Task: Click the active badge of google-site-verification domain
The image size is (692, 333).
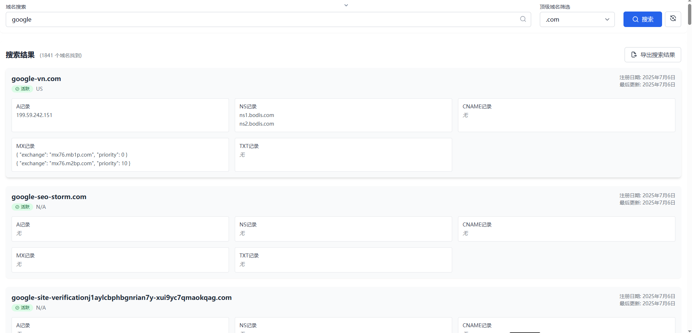Action: tap(22, 308)
